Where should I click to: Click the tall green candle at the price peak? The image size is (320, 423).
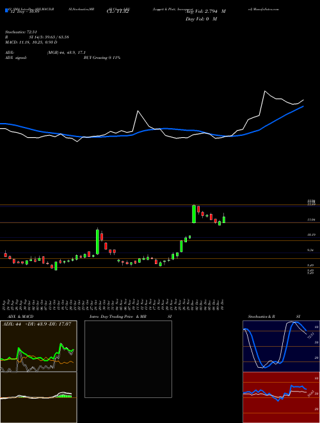(x=194, y=214)
